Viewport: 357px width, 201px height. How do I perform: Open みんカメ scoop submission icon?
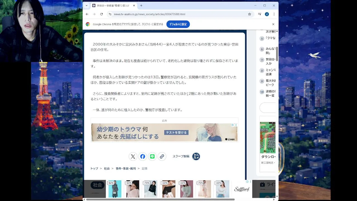(x=196, y=156)
